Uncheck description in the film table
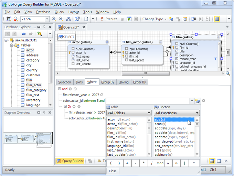The image size is (234, 176). point(177,55)
